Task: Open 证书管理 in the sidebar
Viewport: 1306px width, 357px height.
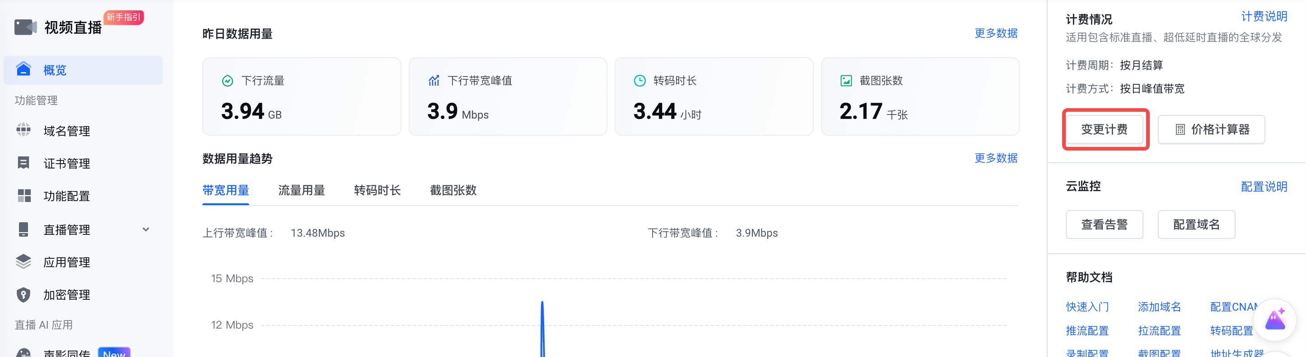Action: [66, 164]
